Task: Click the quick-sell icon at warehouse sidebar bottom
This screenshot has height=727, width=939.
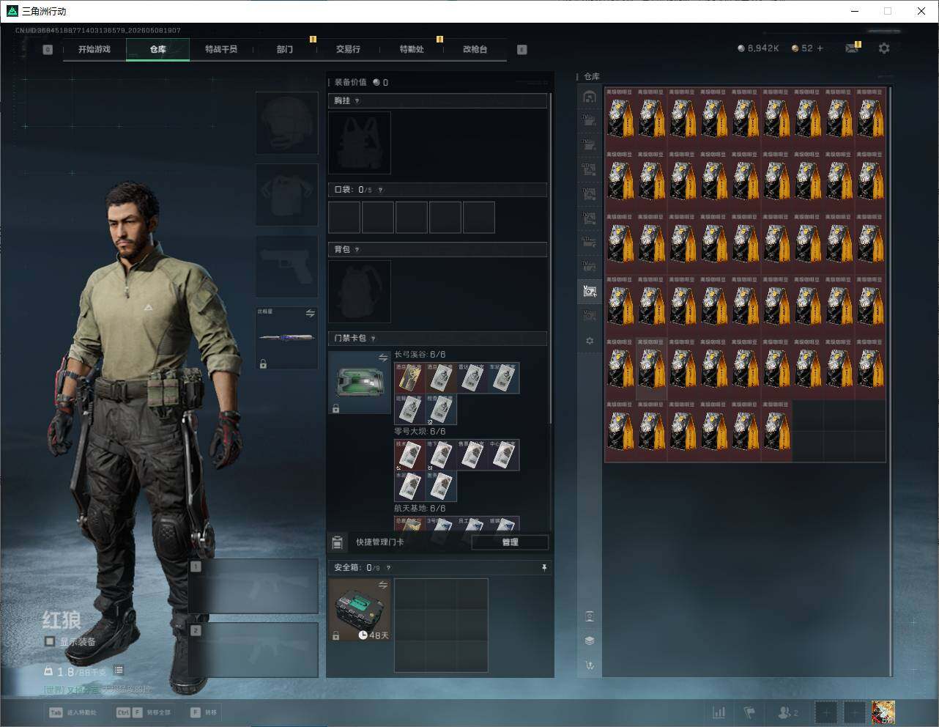Action: [x=590, y=665]
